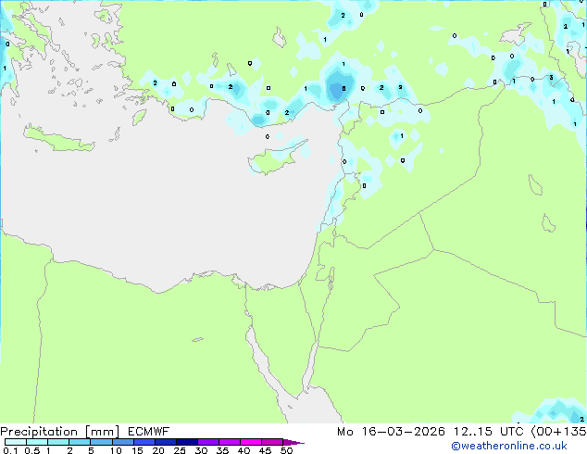Click the 10–15 mm blue legend swatch

pos(122,442)
